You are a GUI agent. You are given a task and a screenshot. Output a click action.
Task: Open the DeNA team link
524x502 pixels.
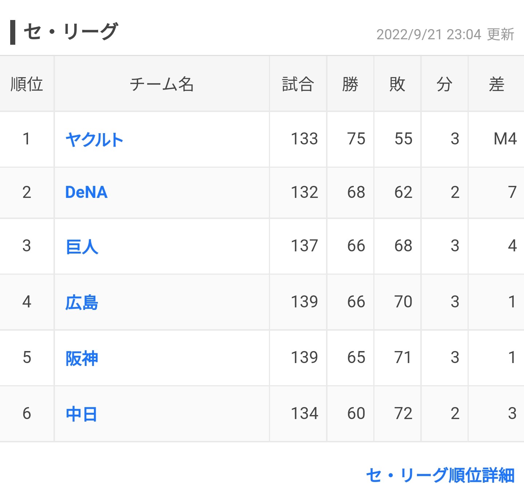point(86,192)
